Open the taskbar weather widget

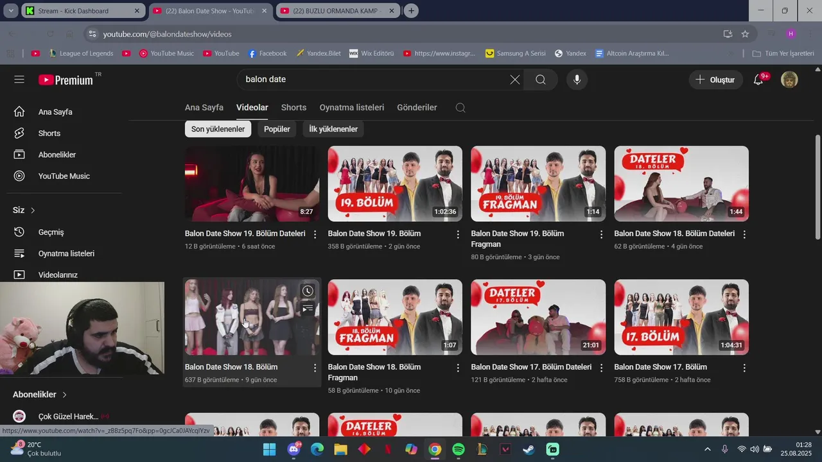35,449
